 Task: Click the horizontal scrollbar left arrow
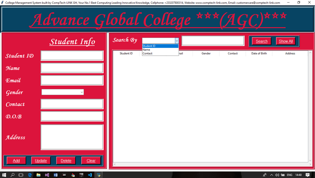coord(115,164)
